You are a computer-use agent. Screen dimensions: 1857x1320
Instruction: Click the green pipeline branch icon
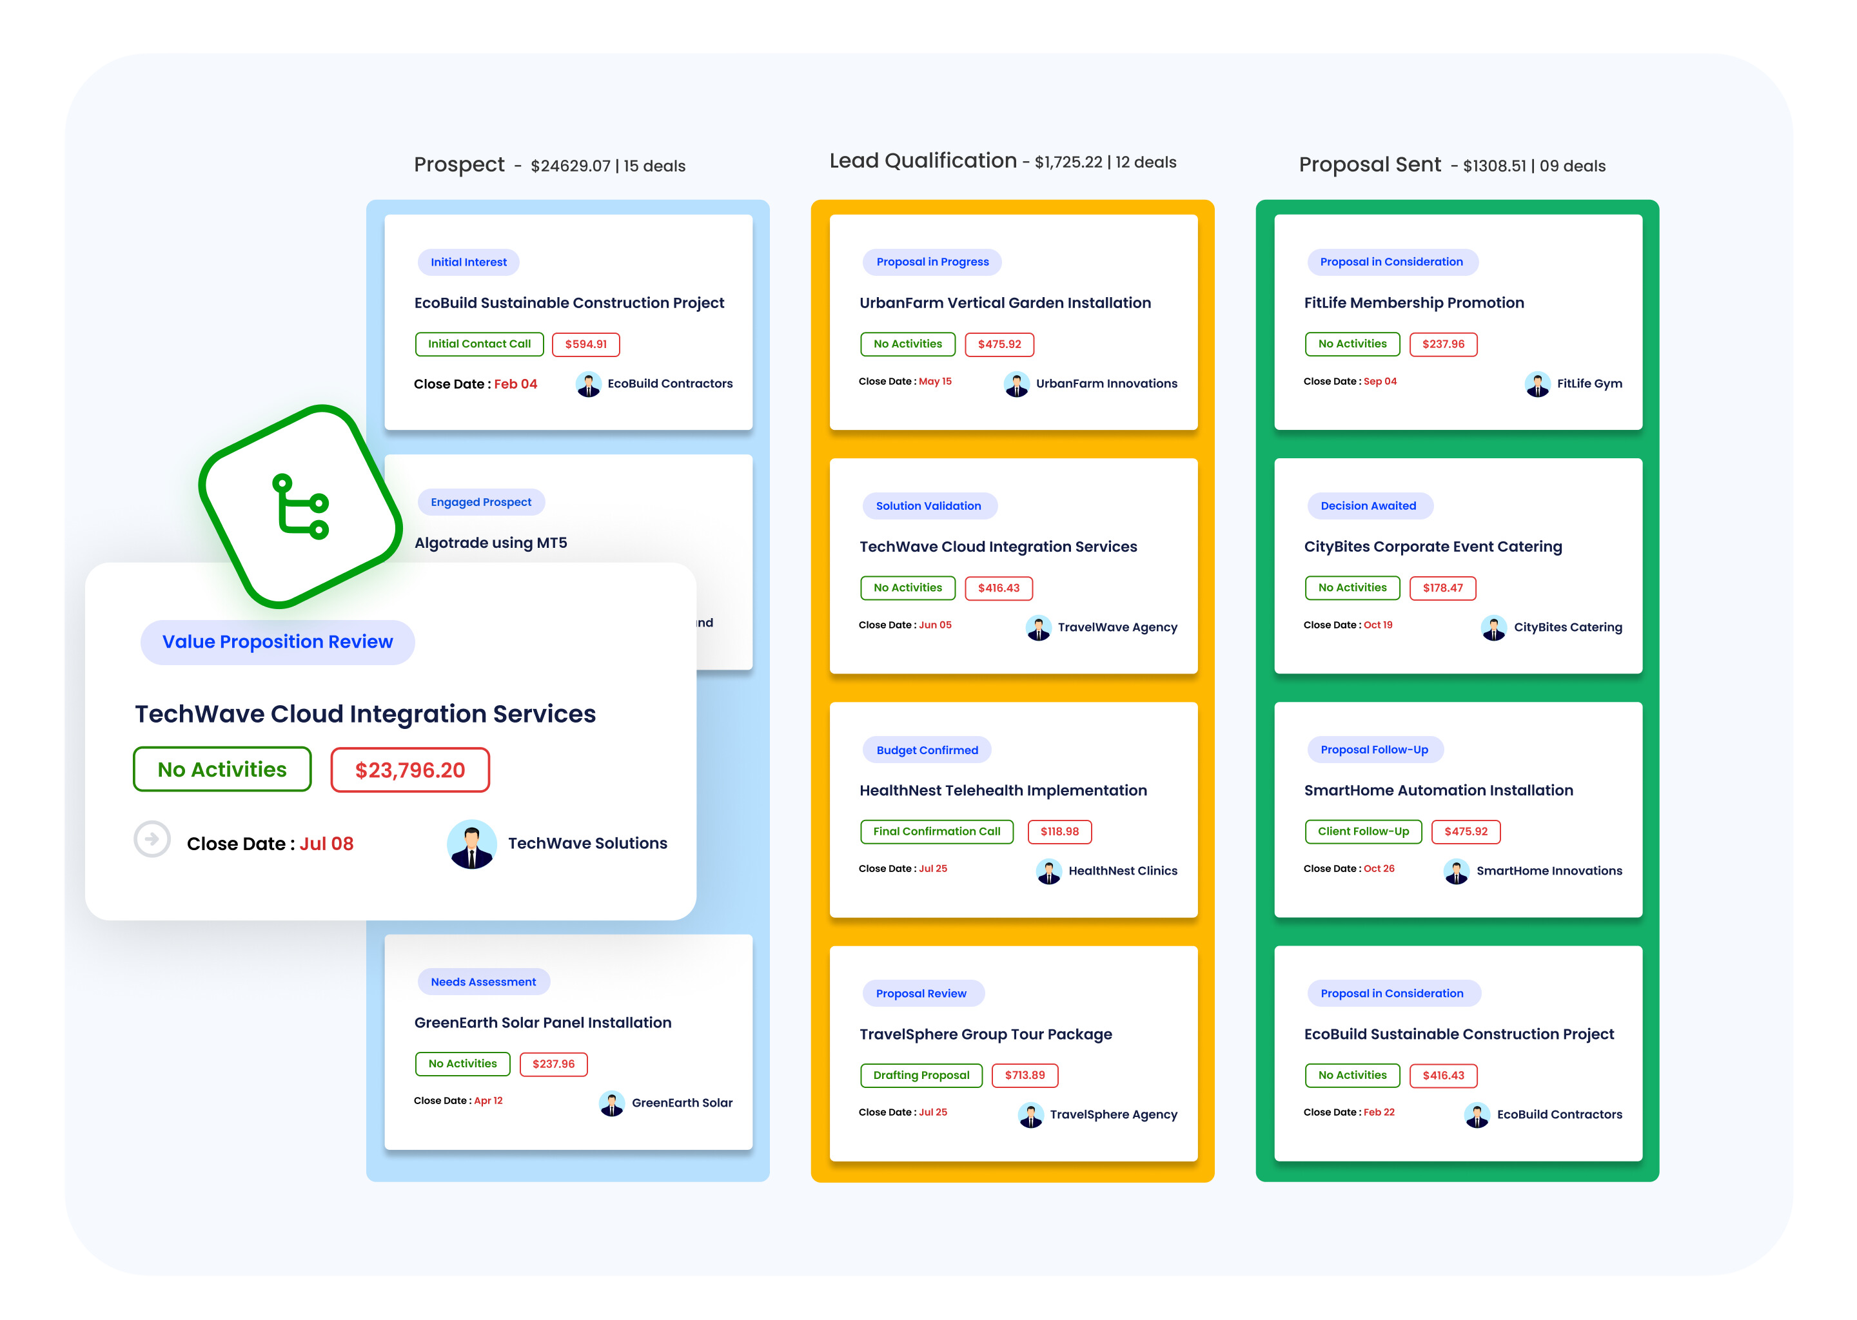301,505
